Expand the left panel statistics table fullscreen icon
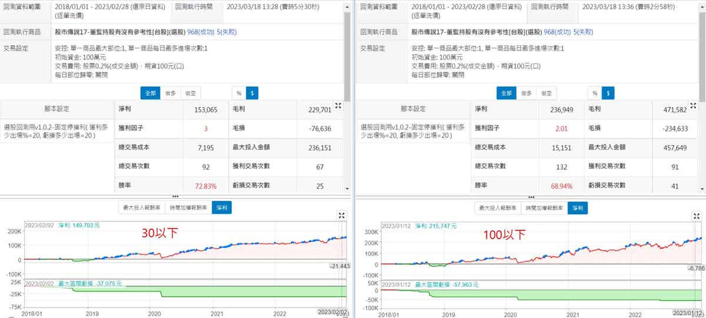Image resolution: width=706 pixels, height=318 pixels. click(338, 106)
